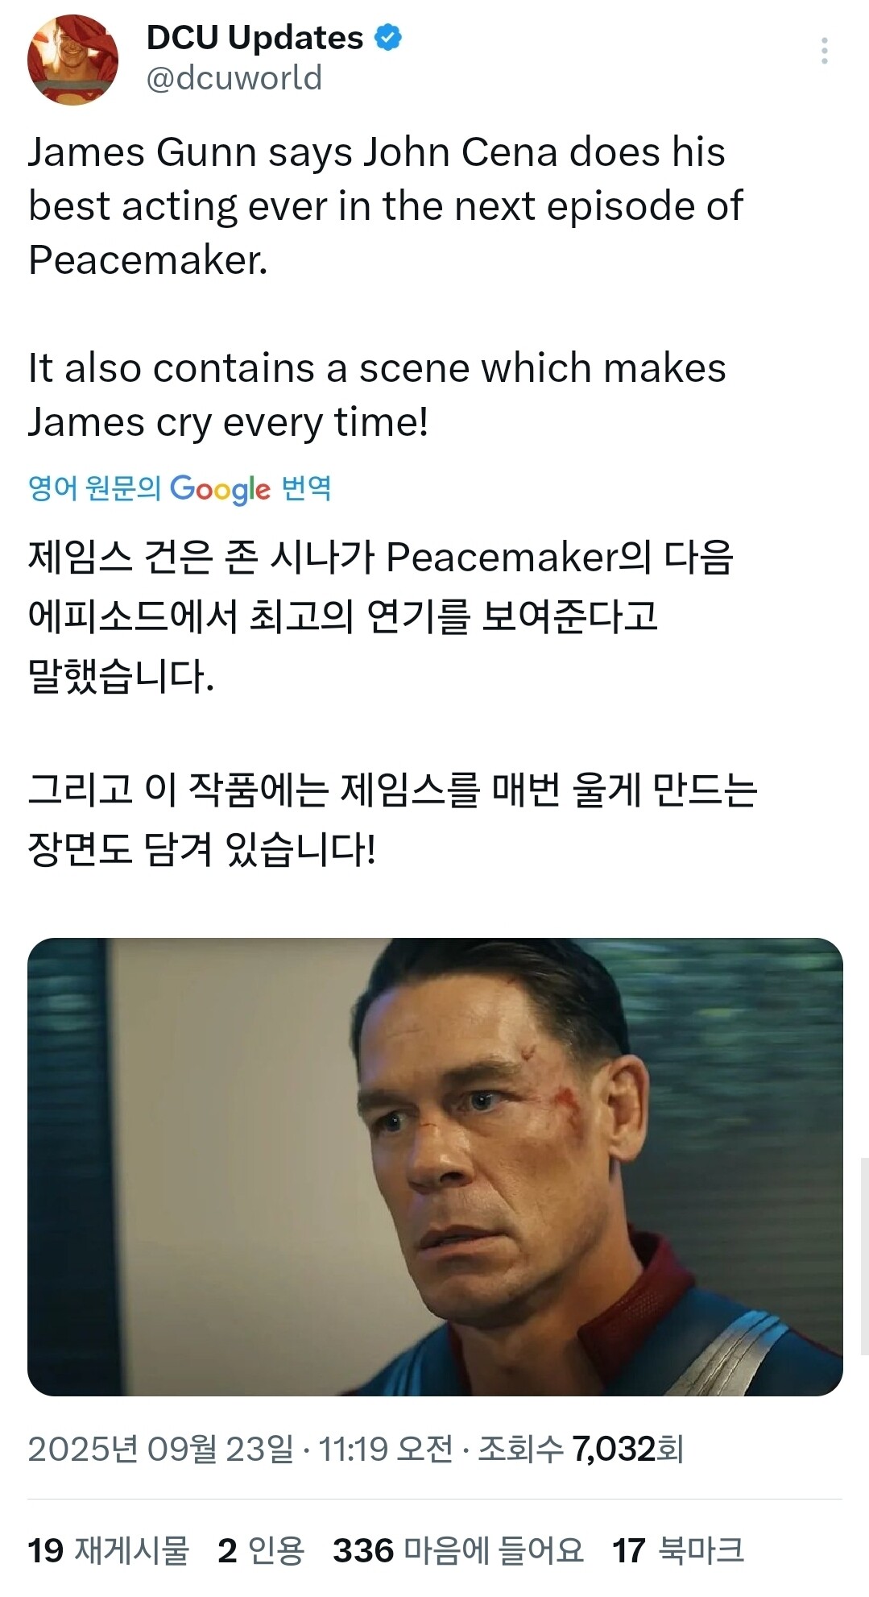The height and width of the screenshot is (1597, 869).
Task: Tap the 조회수 7,032회 view count
Action: tap(581, 1449)
